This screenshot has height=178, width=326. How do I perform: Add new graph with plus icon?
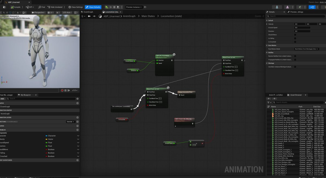[77, 103]
